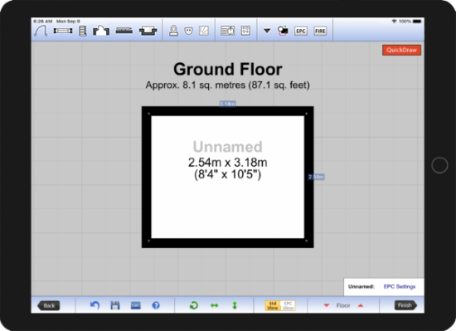Select the room selection shapes tool

283,31
